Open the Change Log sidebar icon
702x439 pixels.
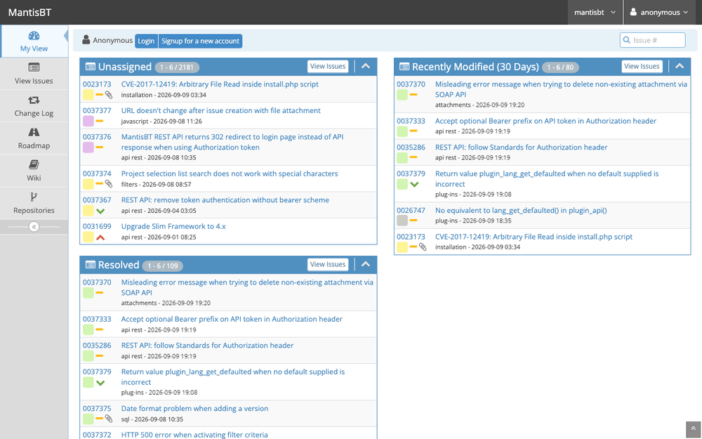(x=34, y=100)
